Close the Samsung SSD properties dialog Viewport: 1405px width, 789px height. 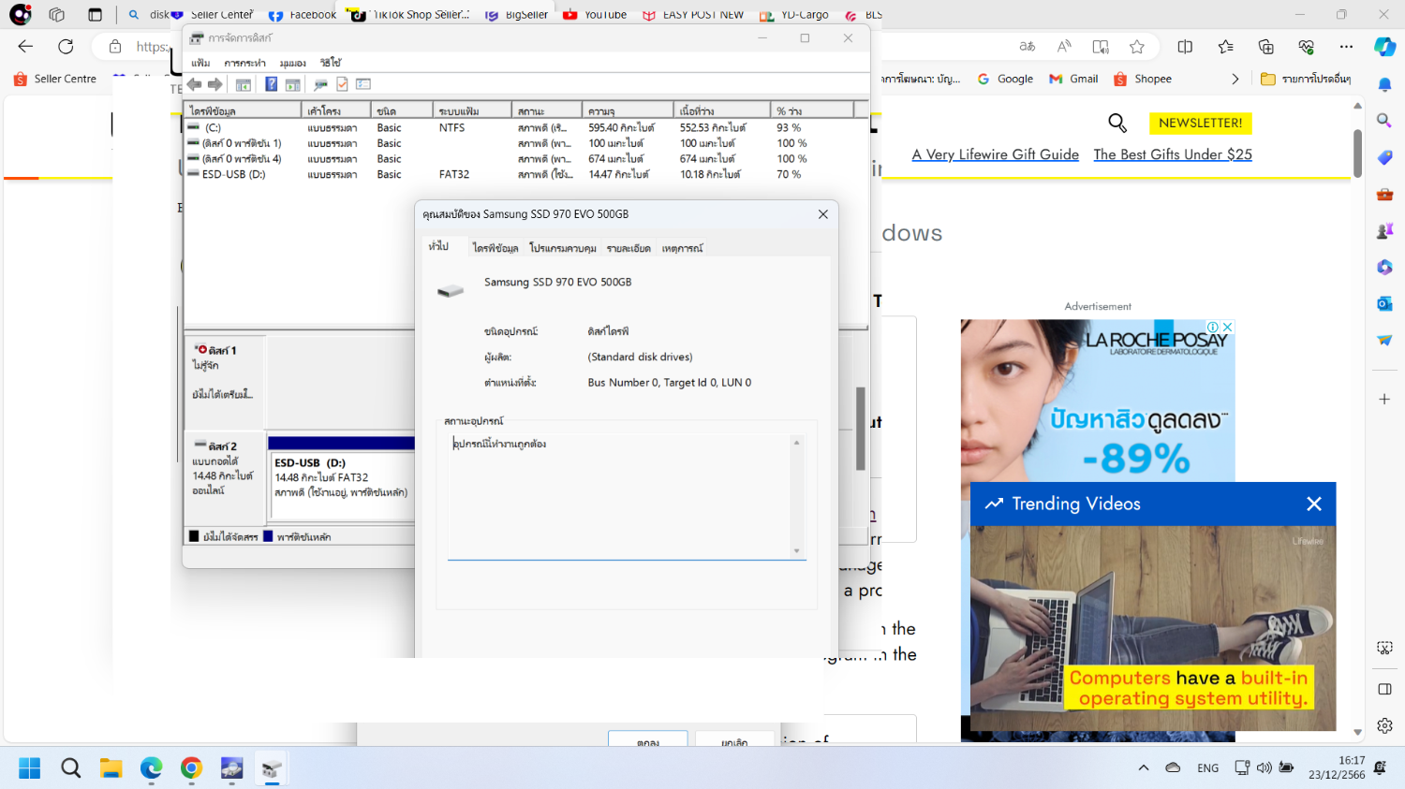click(823, 214)
